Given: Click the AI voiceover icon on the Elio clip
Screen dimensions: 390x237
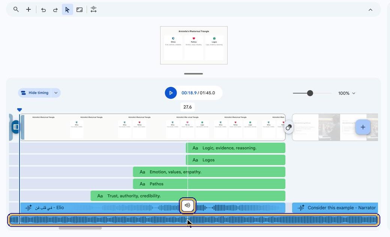Looking at the screenshot, I should (28, 208).
